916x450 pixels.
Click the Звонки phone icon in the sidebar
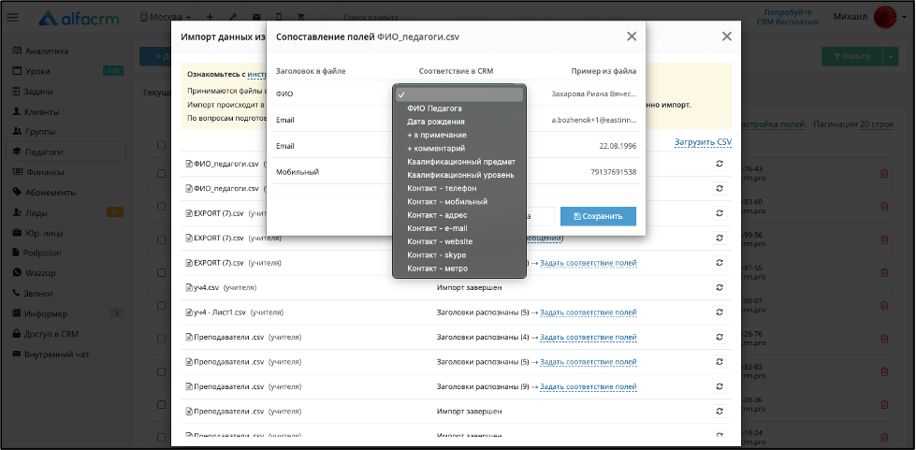(x=17, y=294)
